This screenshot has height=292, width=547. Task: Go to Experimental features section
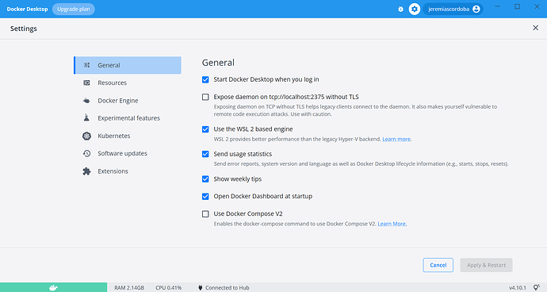(128, 118)
